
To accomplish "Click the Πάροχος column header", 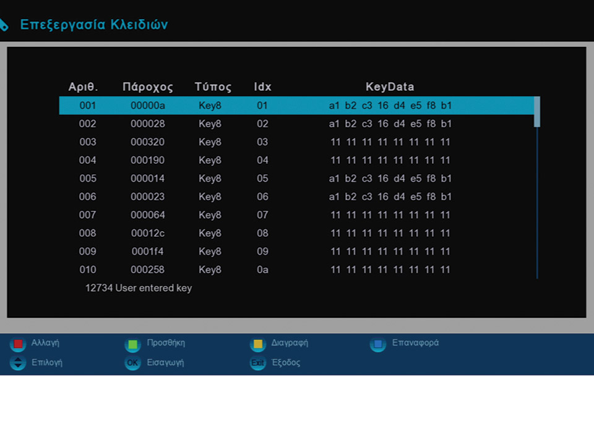I will [x=148, y=87].
